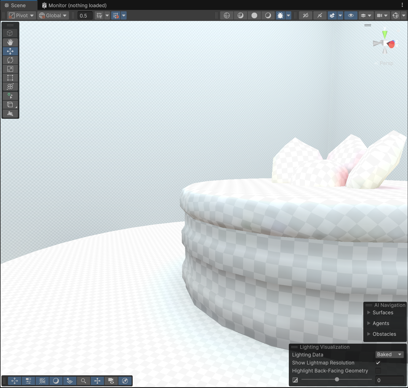Switch to Monitor (nothing loaded) tab
408x388 pixels.
(74, 6)
